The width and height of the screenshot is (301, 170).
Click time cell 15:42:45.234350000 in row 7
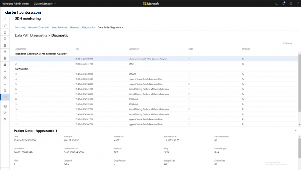pos(84,94)
